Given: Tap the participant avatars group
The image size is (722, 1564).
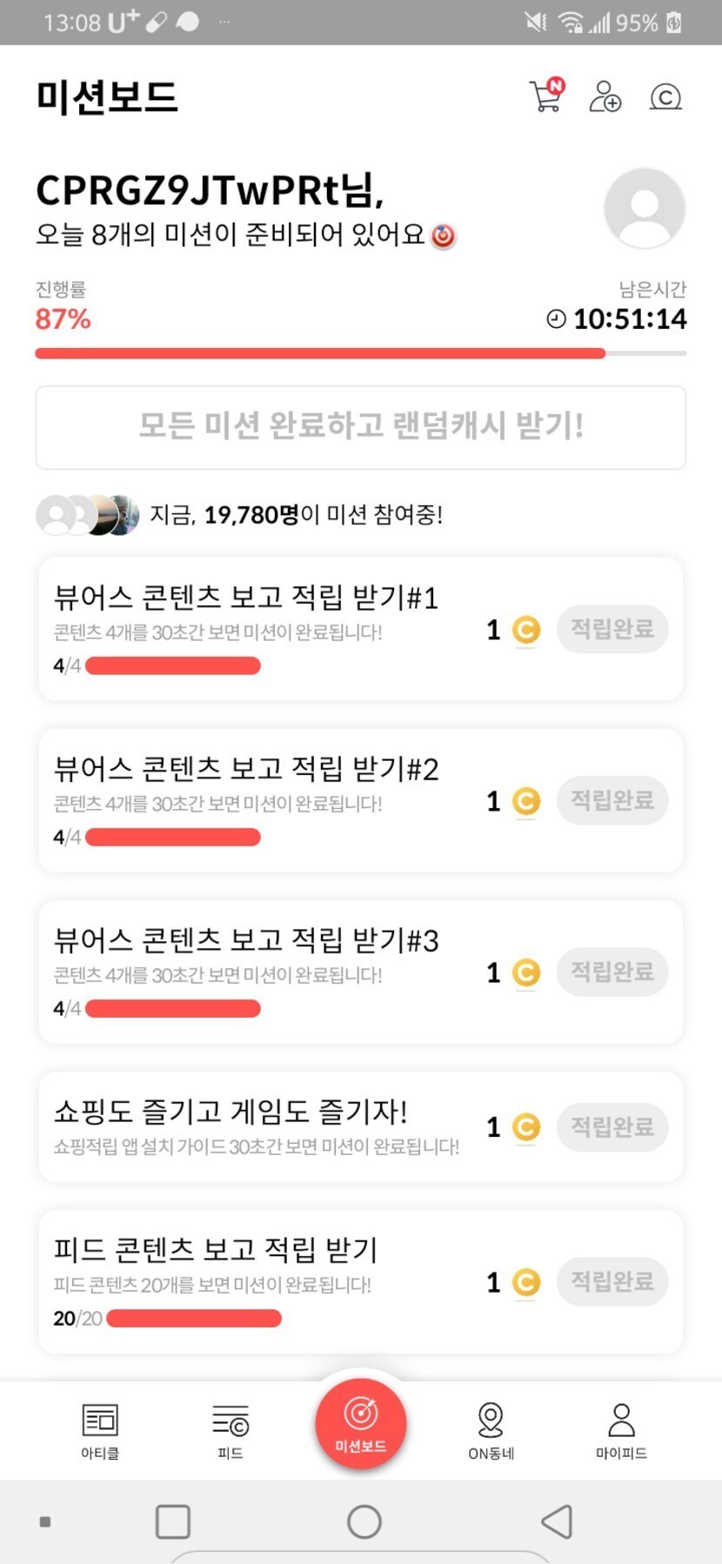Looking at the screenshot, I should [88, 515].
